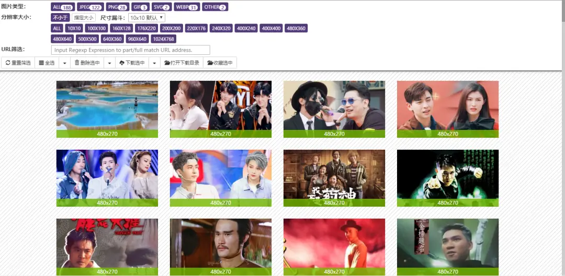
Task: Focus the URL筛选 regexp input field
Action: (130, 50)
